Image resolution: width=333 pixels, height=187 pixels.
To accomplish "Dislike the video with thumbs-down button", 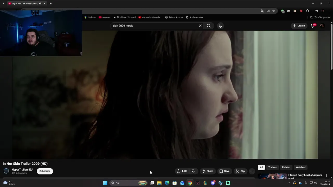I will click(x=193, y=171).
